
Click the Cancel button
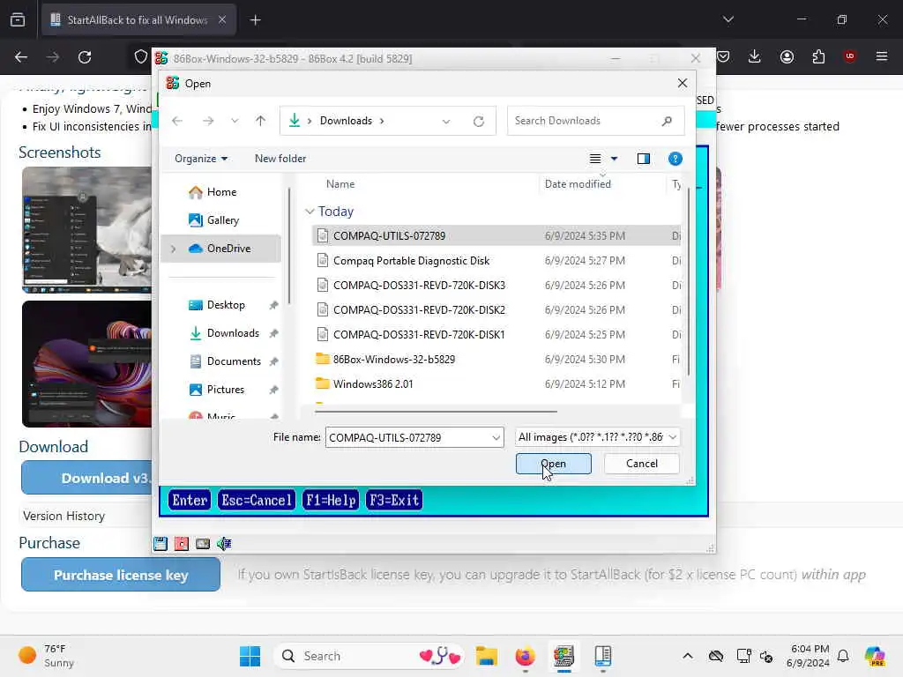pyautogui.click(x=642, y=464)
